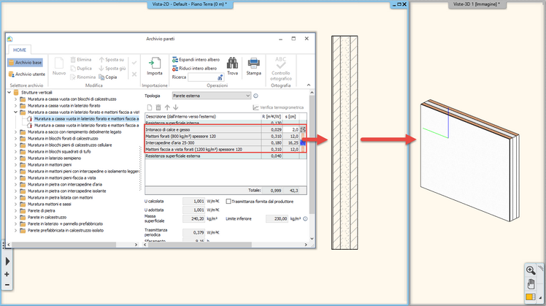Click the tree panel horizontal scrollbar
Image resolution: width=546 pixels, height=306 pixels.
pos(64,245)
